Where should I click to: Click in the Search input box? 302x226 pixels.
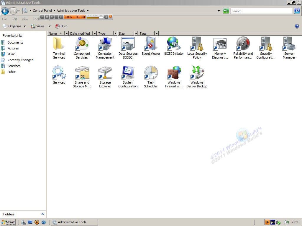tap(262, 11)
